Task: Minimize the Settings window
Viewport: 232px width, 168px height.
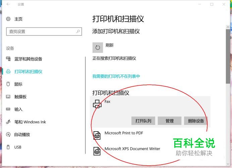Action: pyautogui.click(x=200, y=4)
